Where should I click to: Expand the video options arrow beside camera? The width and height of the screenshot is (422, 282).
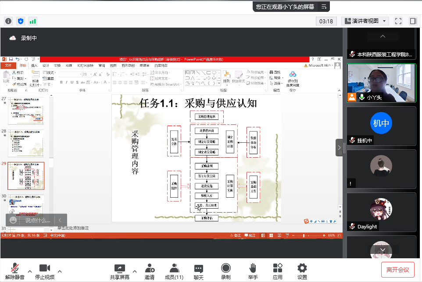coord(60,271)
